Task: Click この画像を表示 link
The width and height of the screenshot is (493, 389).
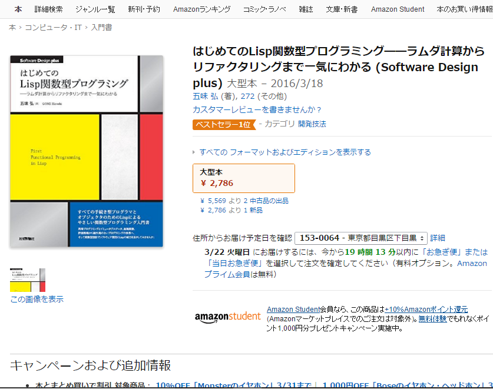Action: (x=37, y=299)
